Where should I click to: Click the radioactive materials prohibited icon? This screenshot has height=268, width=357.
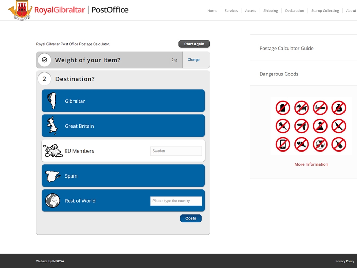(320, 145)
